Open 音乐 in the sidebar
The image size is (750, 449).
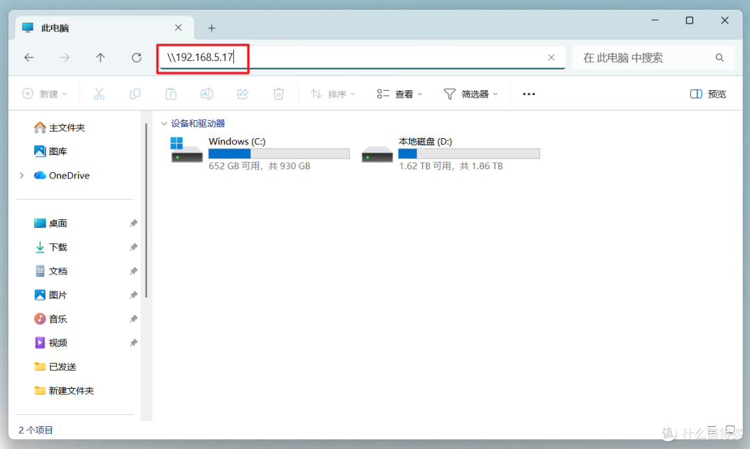tap(51, 319)
